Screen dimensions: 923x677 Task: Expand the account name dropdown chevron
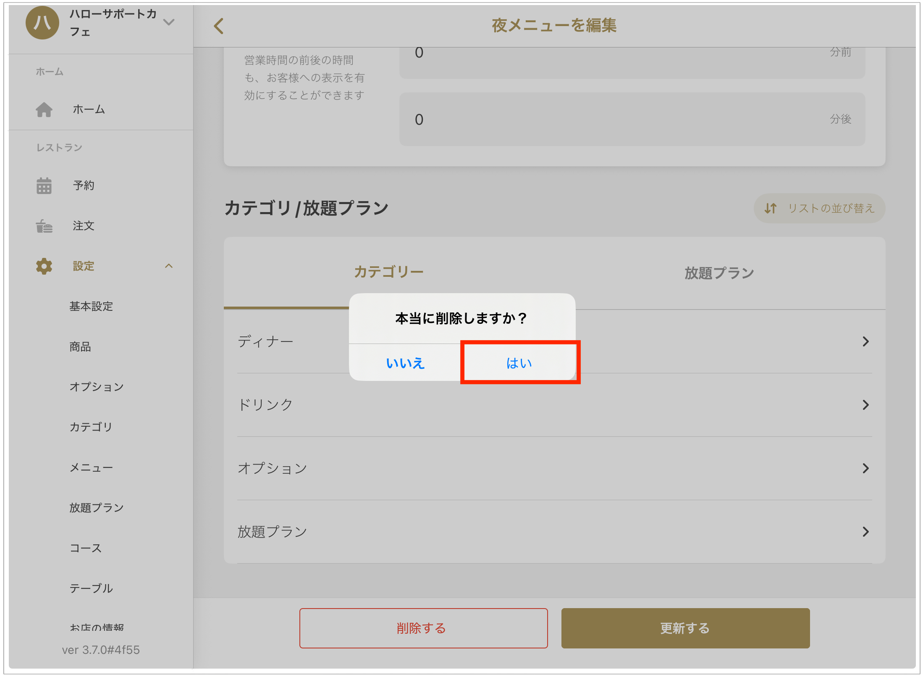coord(169,22)
